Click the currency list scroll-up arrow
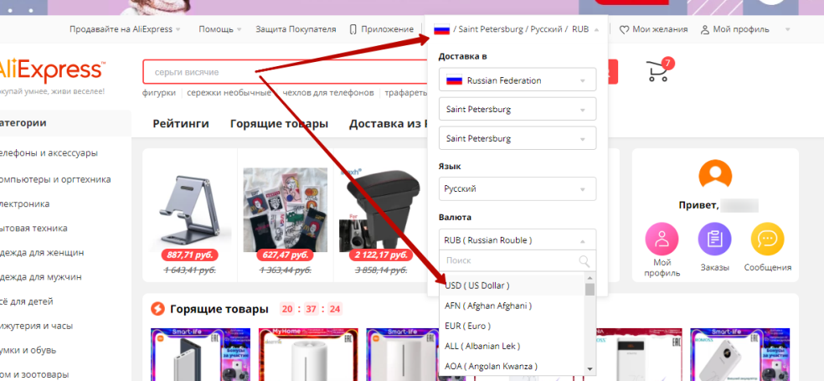Image resolution: width=824 pixels, height=381 pixels. (x=590, y=277)
